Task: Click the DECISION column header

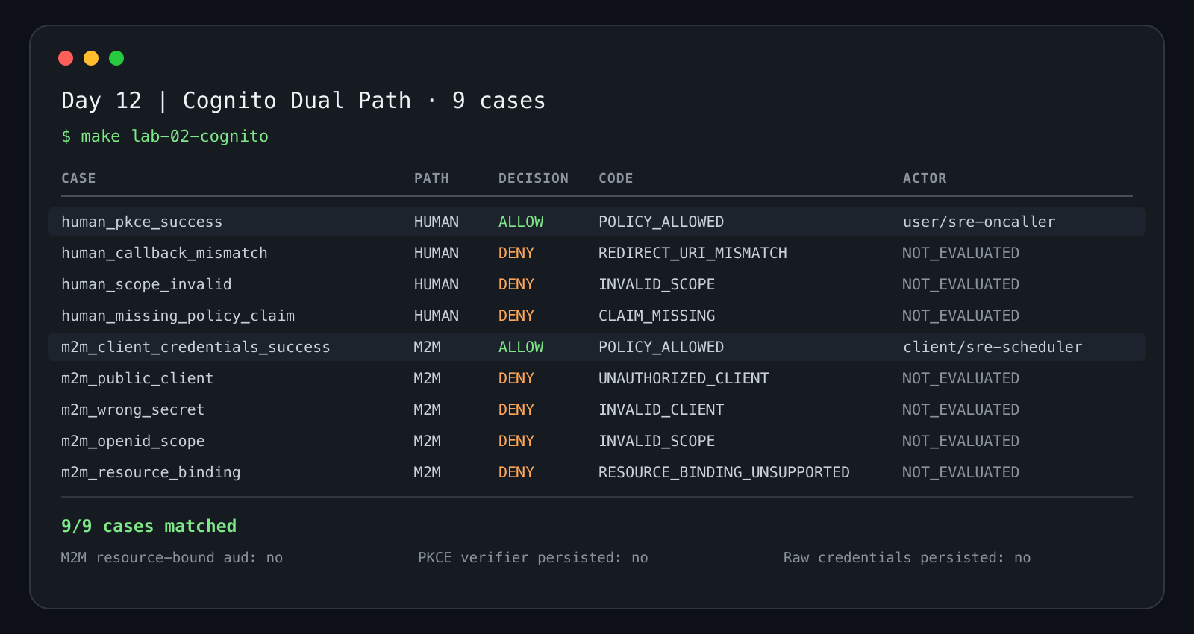Action: point(534,178)
